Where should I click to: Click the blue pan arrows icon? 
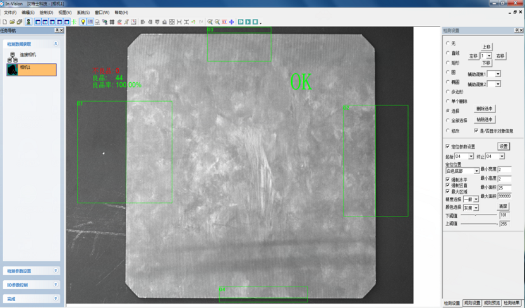231,22
